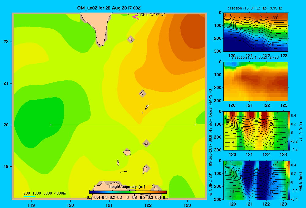This screenshot has width=306, height=208.
Task: Click the '14' contour label in vel. N plot
Action: [232, 142]
